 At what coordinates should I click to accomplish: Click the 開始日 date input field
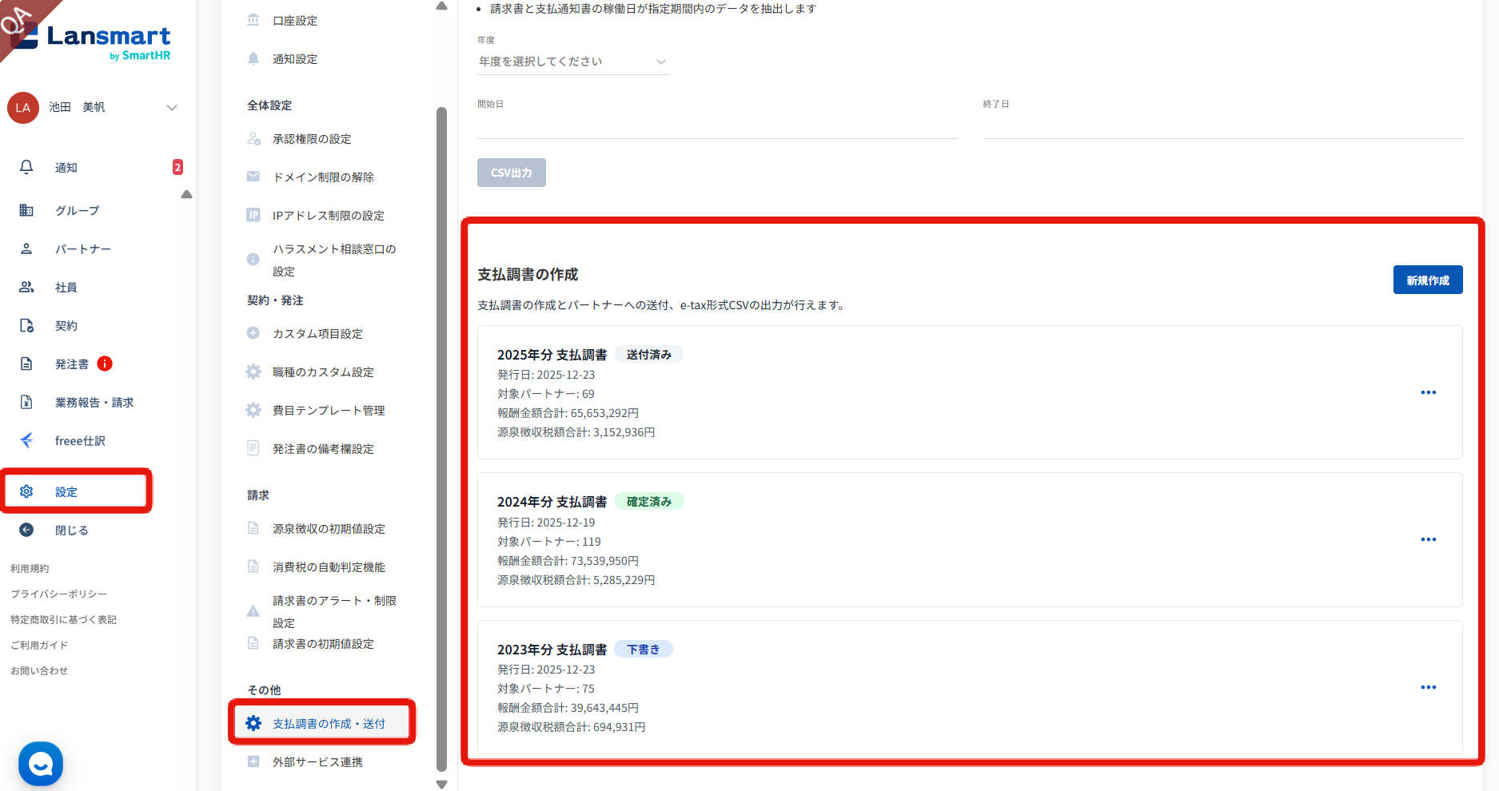click(x=717, y=126)
